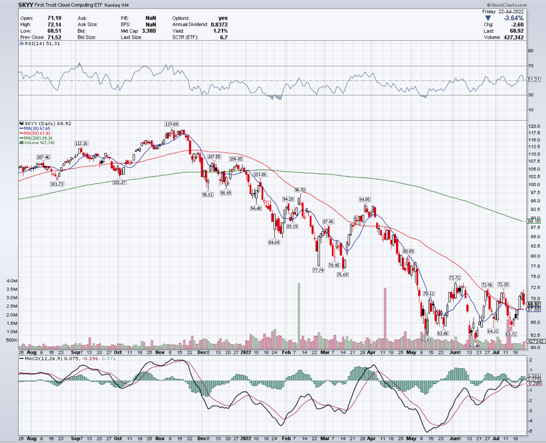The height and width of the screenshot is (443, 546).
Task: Click the 101.73 low price label
Action: tap(57, 184)
